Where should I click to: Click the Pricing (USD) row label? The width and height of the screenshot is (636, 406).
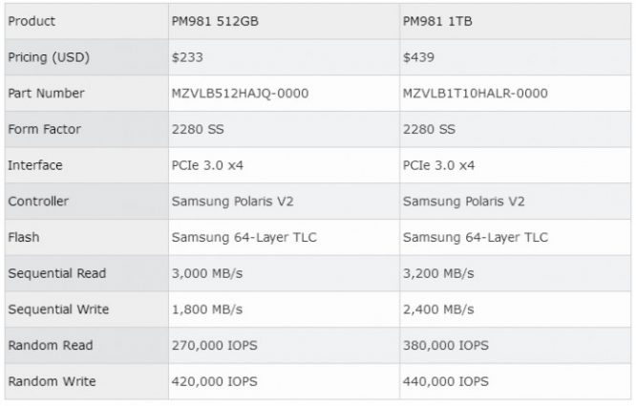tap(49, 57)
